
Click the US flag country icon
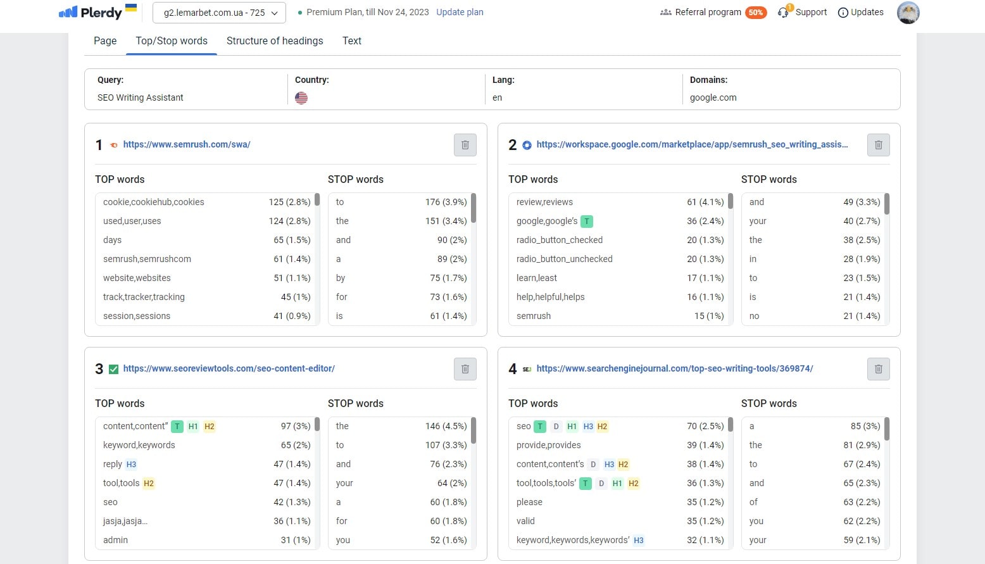(301, 98)
